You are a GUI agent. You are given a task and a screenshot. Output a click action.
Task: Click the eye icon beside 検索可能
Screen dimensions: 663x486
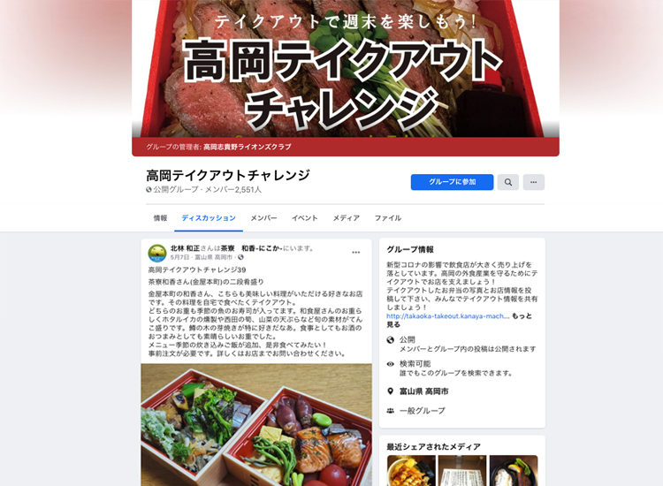(x=390, y=364)
